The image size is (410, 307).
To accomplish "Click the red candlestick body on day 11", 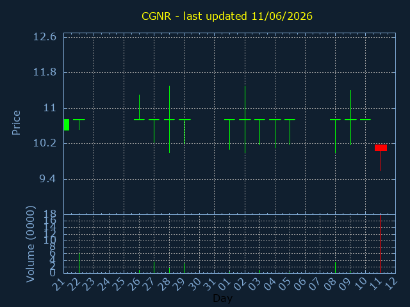I will (x=381, y=148).
